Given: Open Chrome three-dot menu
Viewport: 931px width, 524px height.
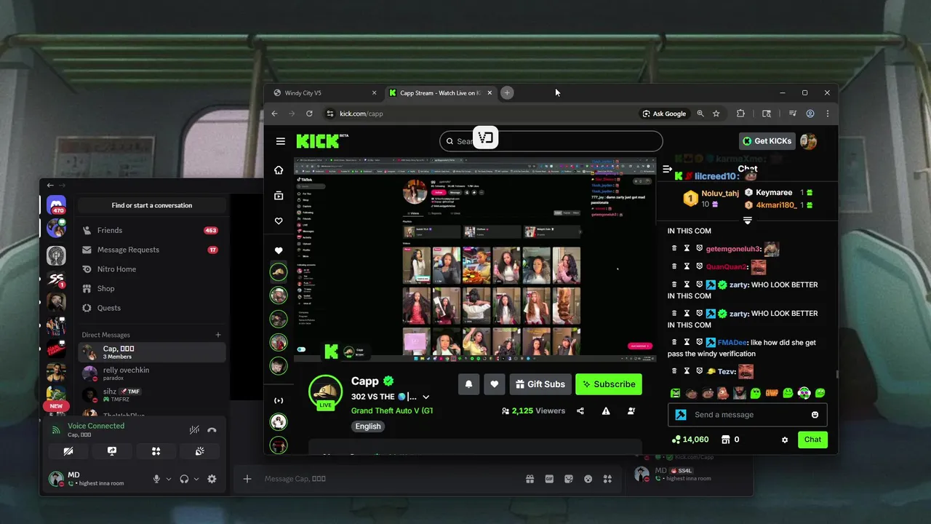Looking at the screenshot, I should pyautogui.click(x=828, y=114).
